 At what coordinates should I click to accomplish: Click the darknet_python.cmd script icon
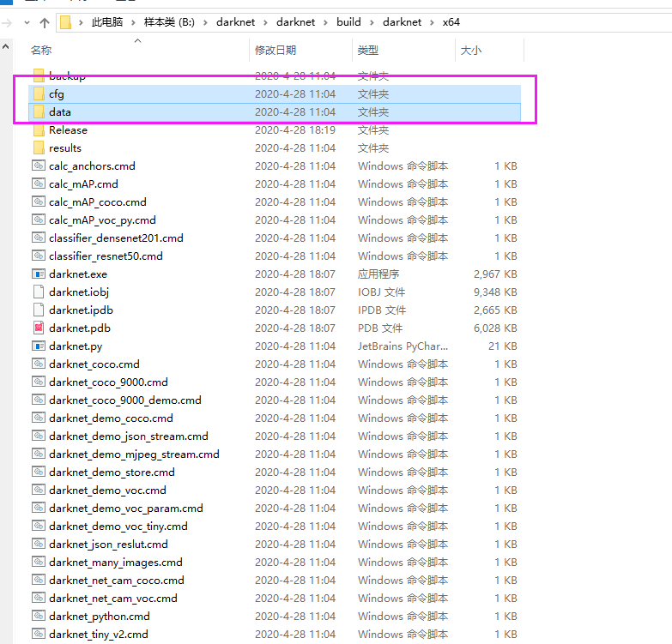[x=39, y=616]
